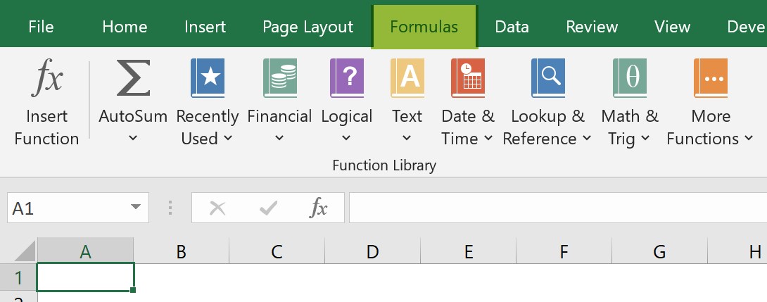The image size is (767, 302).
Task: Click the Select All corner triangle
Action: point(25,251)
